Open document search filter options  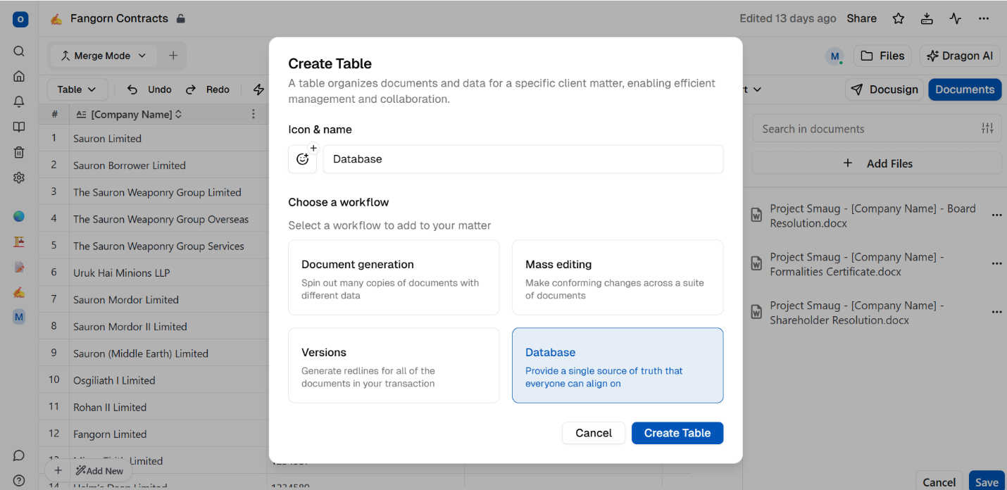coord(987,128)
